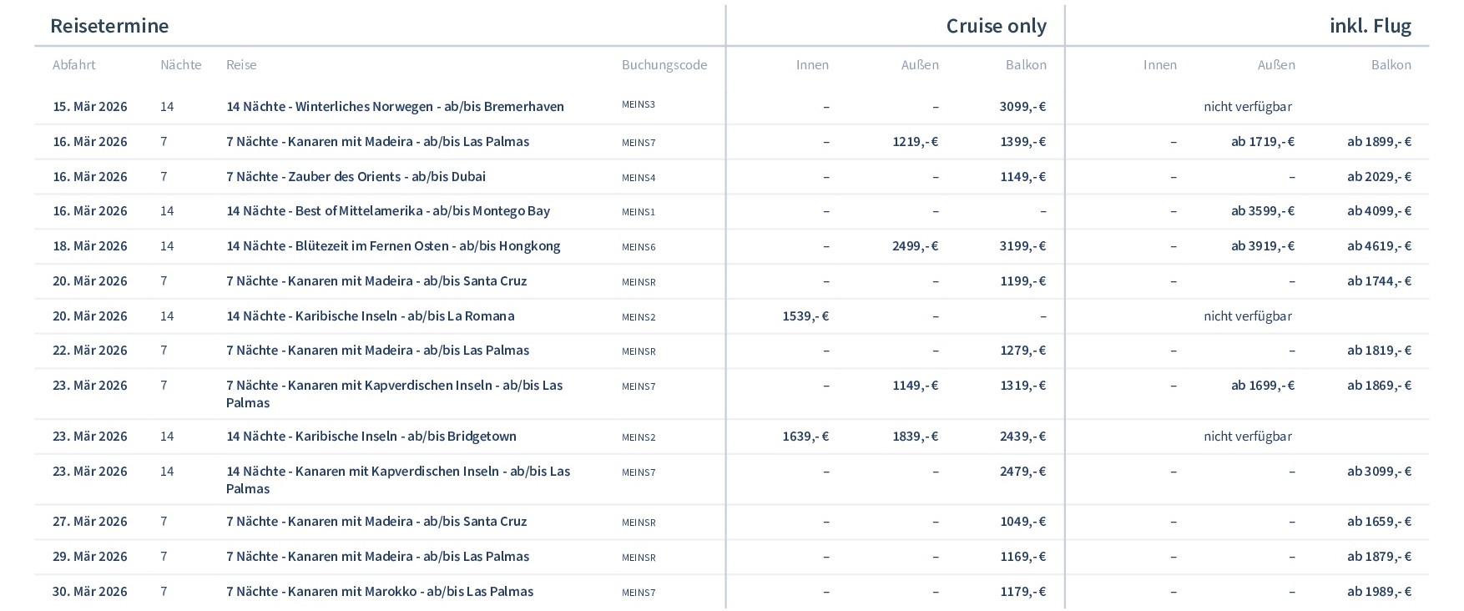
Task: Pick the ab 1744,- € Balkon flight price
Action: point(1379,281)
